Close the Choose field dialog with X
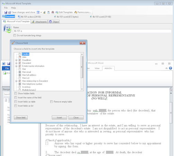174x156 pixels. [x=82, y=43]
